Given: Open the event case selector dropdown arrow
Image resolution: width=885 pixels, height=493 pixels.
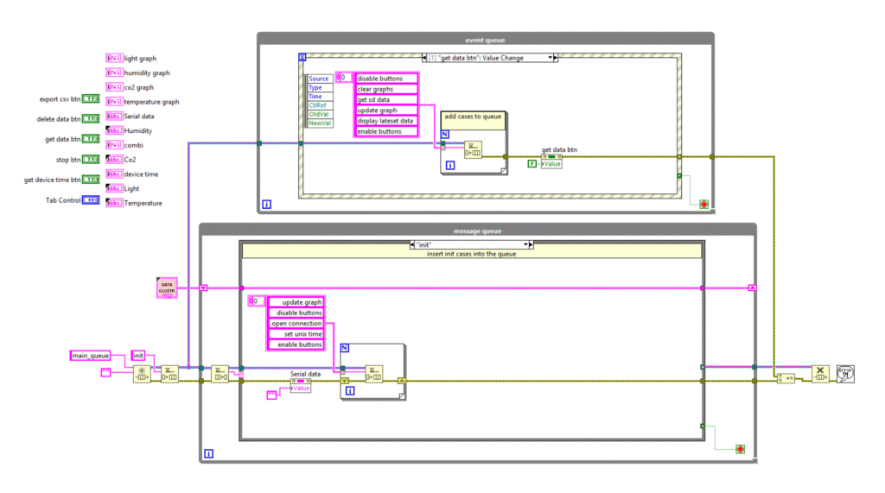Looking at the screenshot, I should pos(550,58).
